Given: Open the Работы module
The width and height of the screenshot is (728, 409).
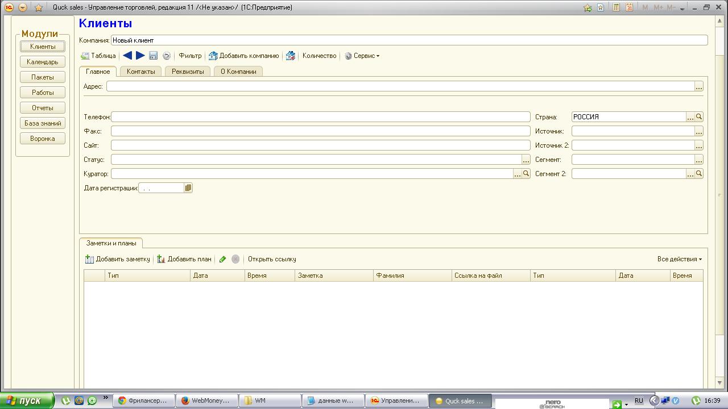Looking at the screenshot, I should pos(43,93).
